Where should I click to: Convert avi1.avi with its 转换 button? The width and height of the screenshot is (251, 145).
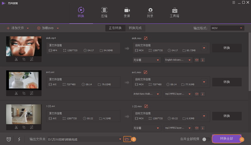[x=227, y=82]
